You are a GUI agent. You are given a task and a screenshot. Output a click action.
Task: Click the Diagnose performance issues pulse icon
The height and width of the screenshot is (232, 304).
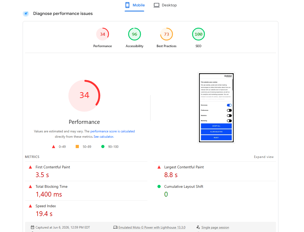[26, 14]
